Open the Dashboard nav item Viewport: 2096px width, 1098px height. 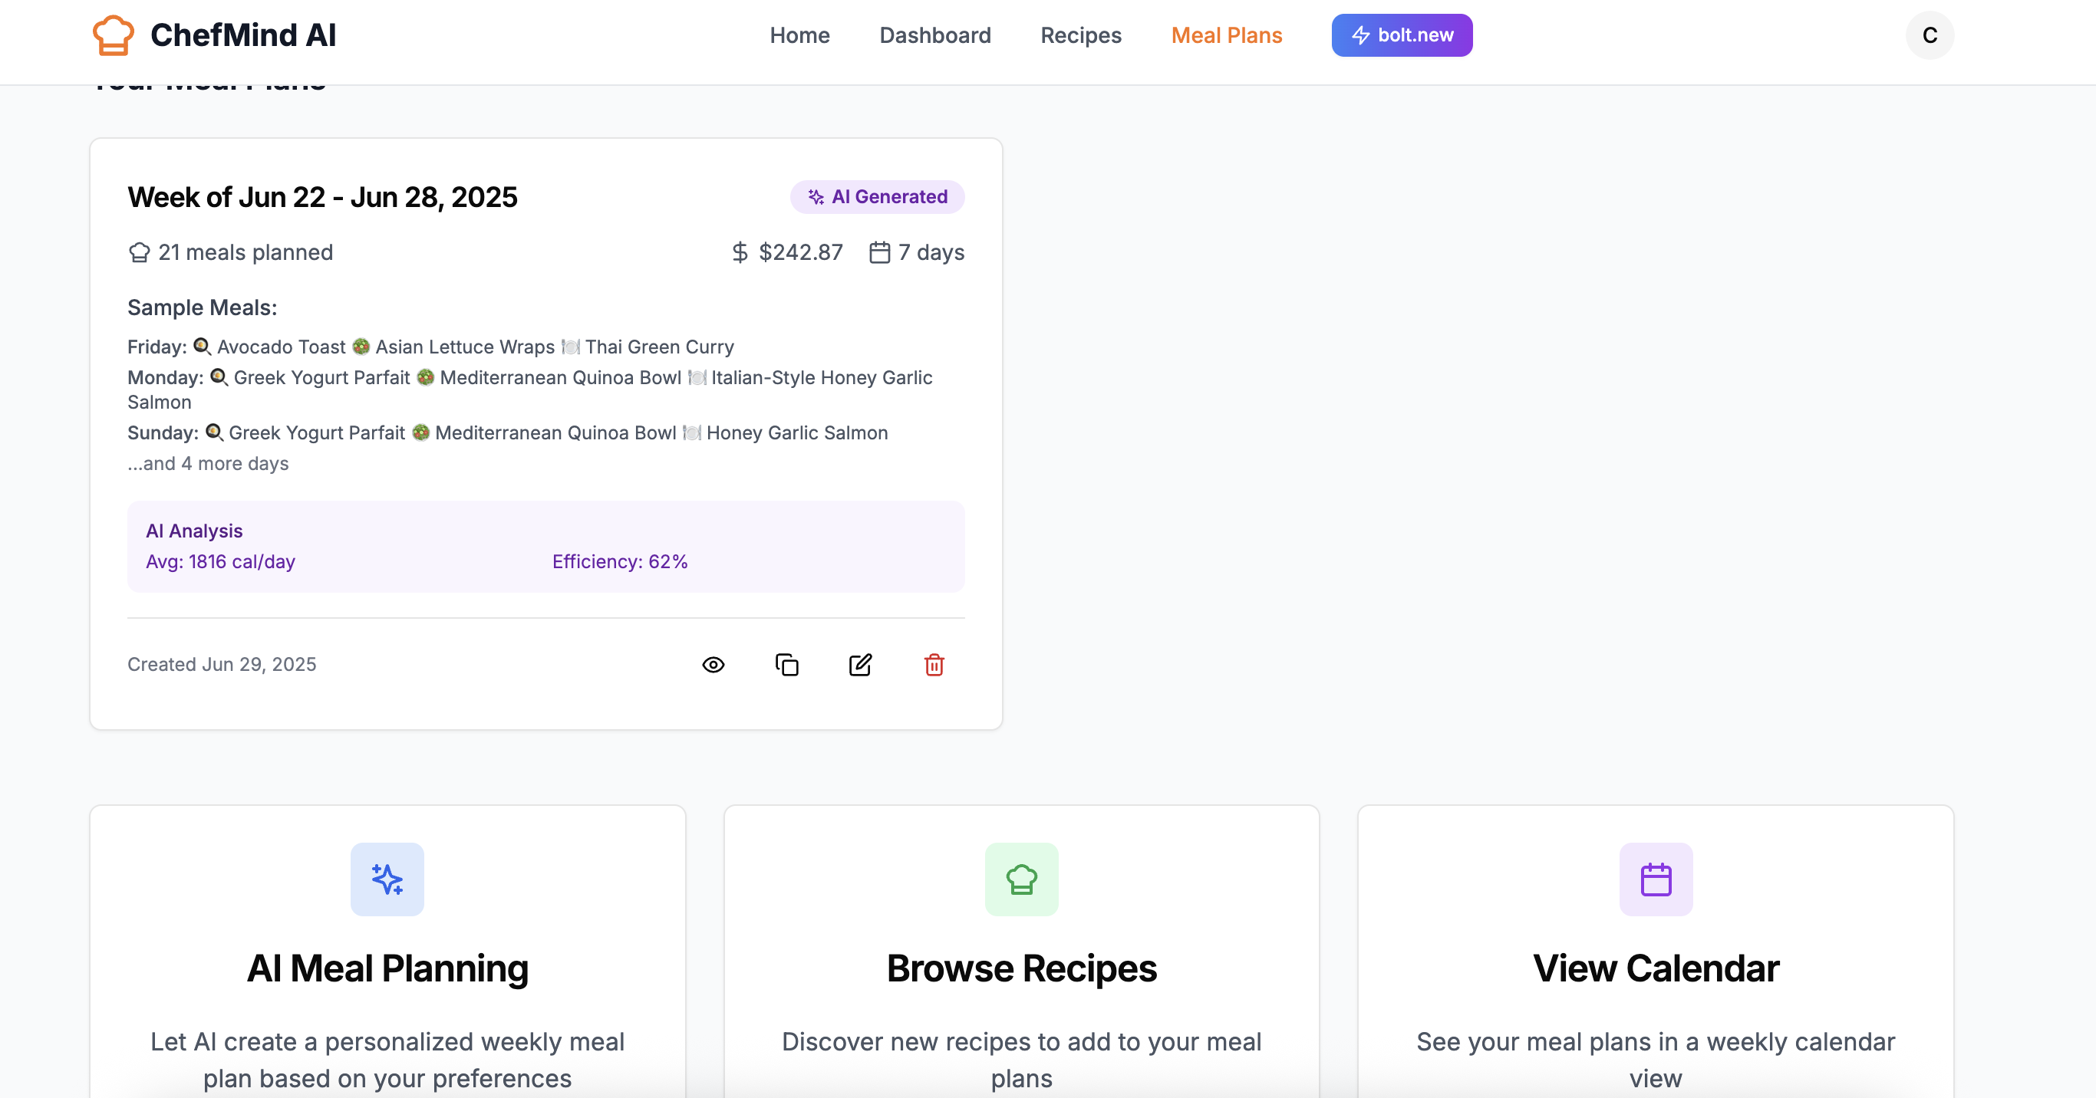point(935,35)
